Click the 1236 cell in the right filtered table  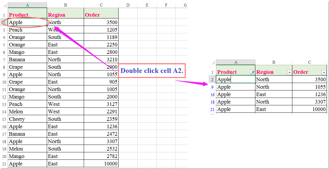click(x=309, y=94)
